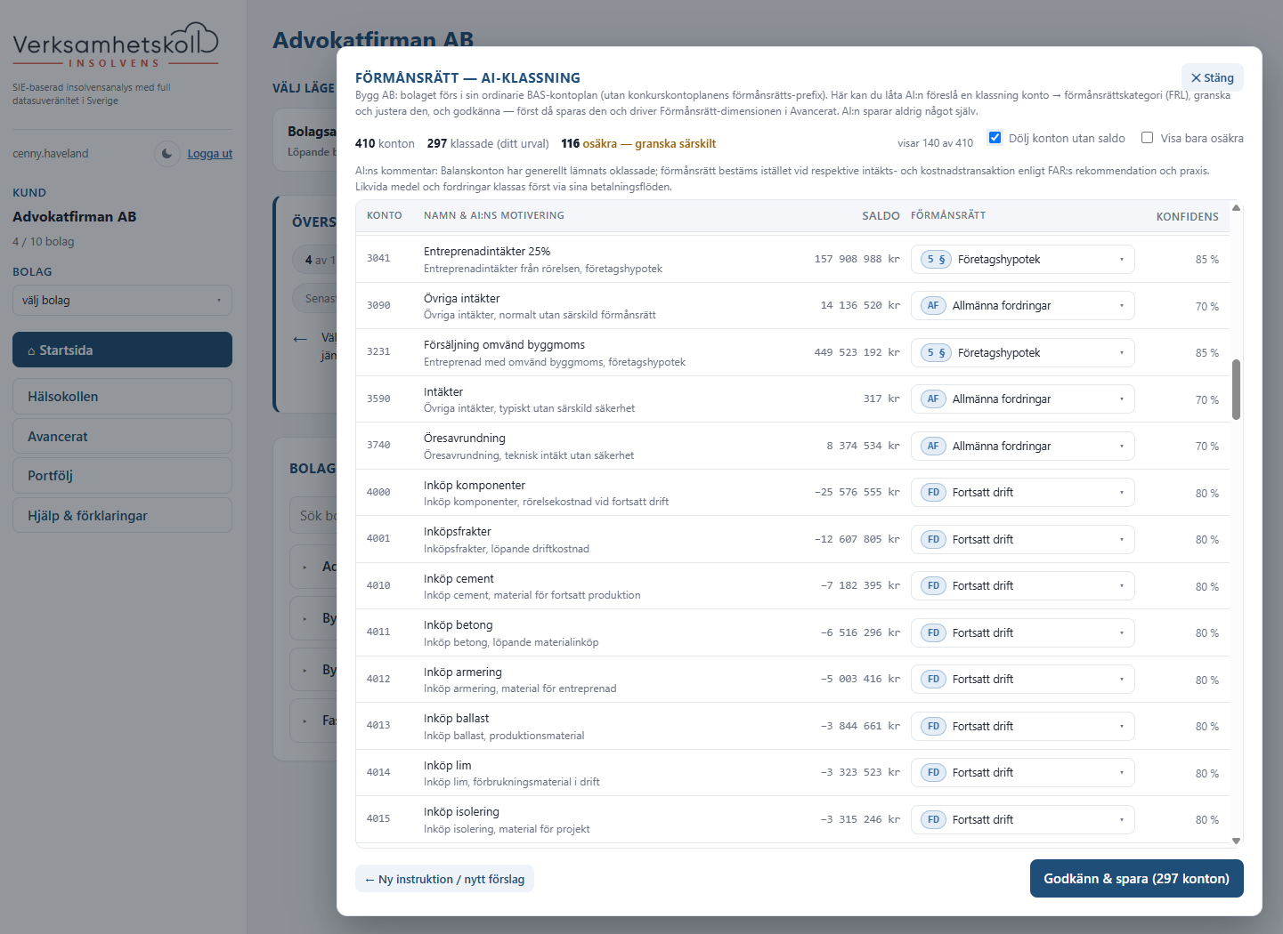
Task: Enable Visa bara osäkra checkbox
Action: (x=1148, y=138)
